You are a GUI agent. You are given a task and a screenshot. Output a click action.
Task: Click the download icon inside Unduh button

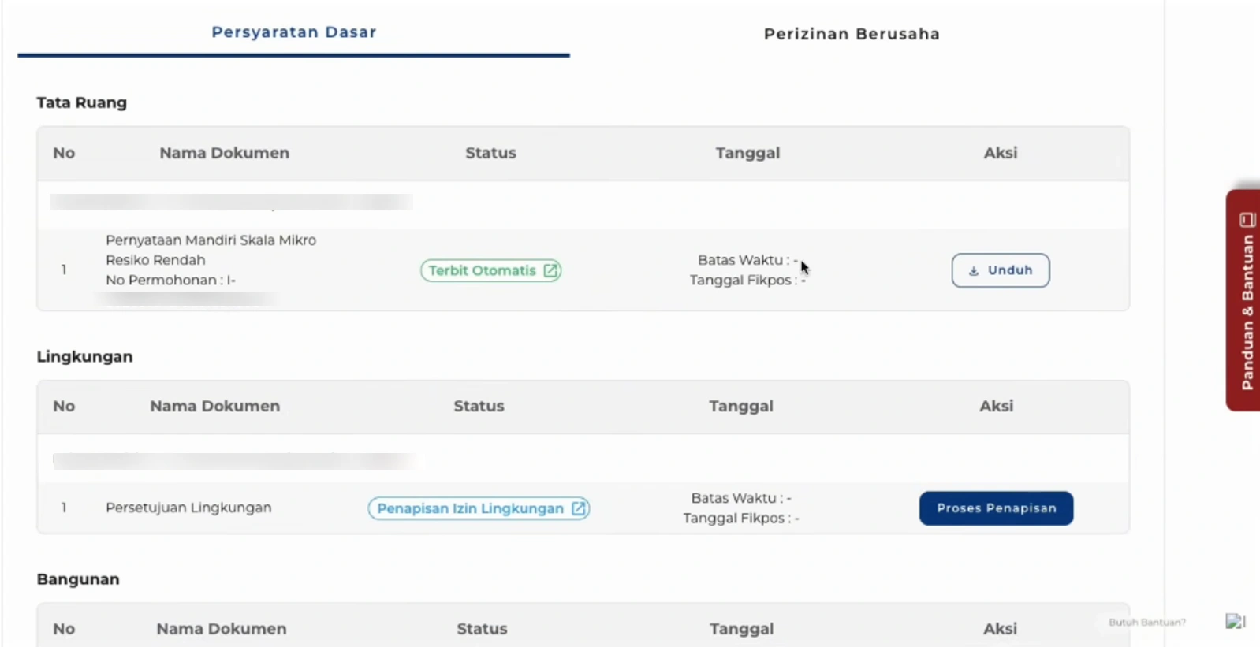(974, 270)
